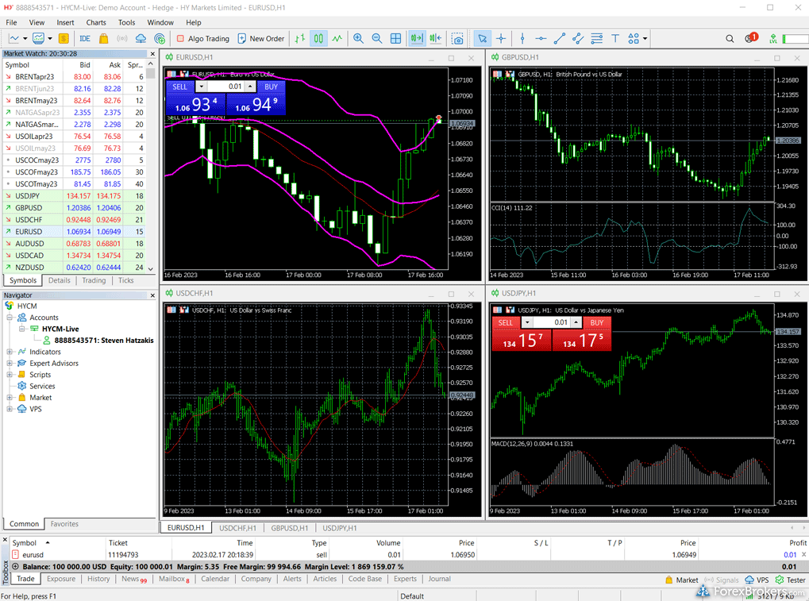Open the Tools menu

point(126,22)
